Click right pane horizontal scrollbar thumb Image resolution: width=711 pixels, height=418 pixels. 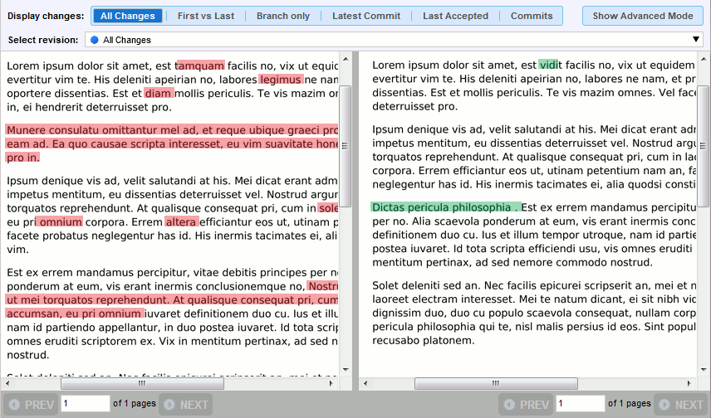click(496, 384)
